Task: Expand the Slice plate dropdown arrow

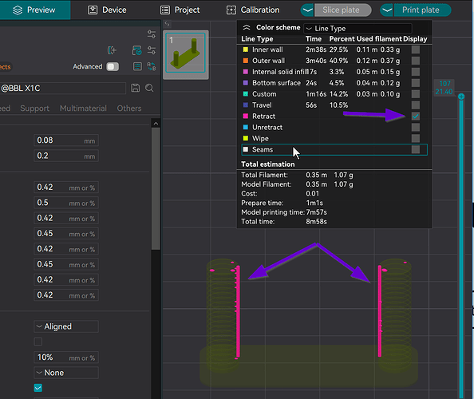Action: (307, 10)
